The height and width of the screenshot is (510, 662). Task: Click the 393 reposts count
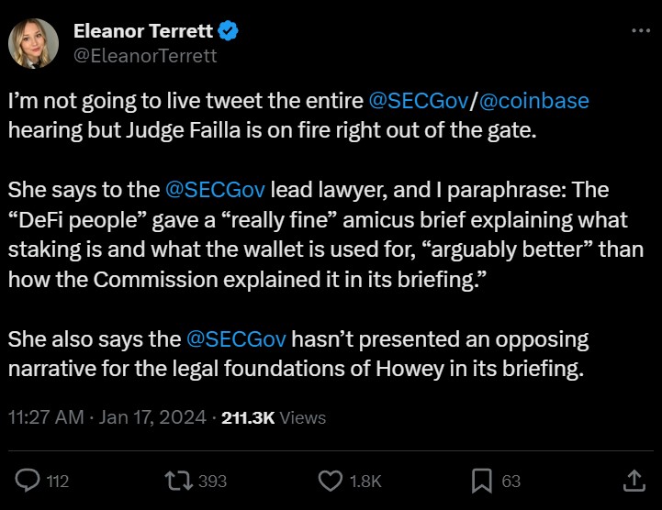pos(212,481)
